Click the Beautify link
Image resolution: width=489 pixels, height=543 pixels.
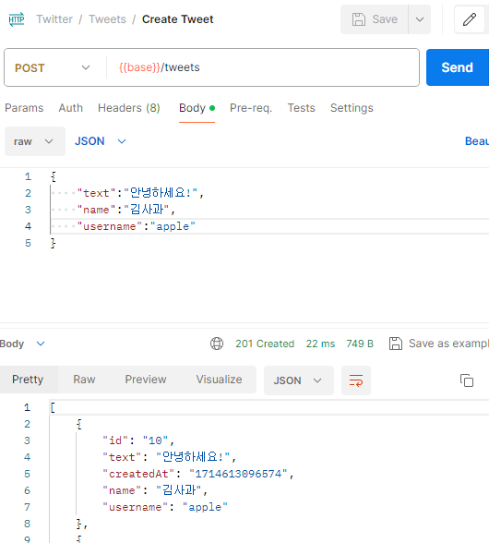[476, 141]
